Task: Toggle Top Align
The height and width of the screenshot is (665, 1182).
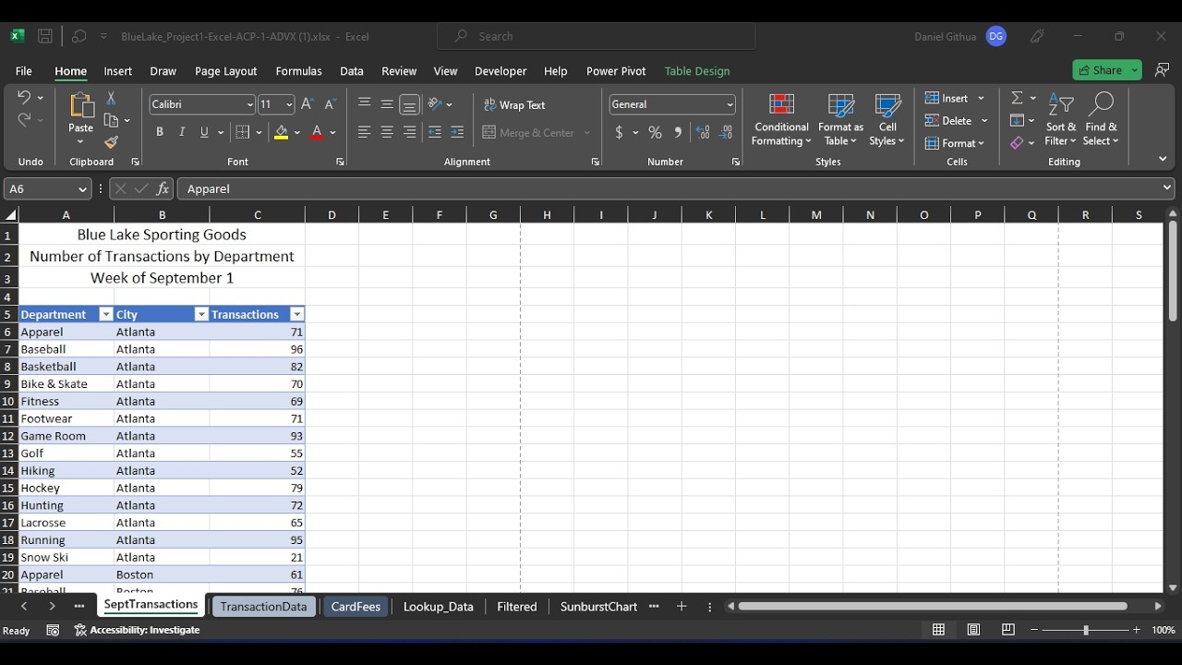Action: tap(365, 104)
